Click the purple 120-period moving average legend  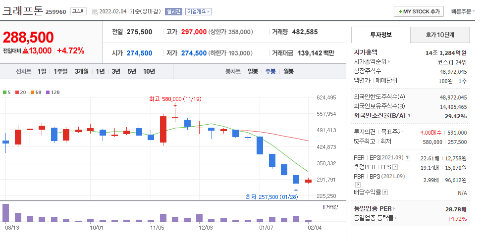tap(53, 93)
